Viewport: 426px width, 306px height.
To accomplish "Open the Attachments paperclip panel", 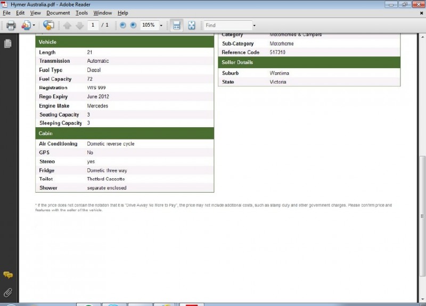I will tap(8, 292).
